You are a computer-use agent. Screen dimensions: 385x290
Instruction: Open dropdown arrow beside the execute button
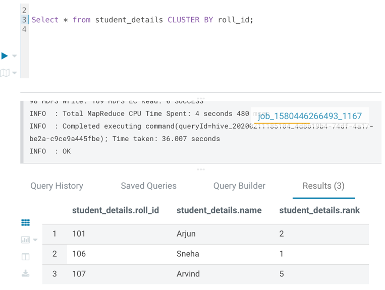point(15,56)
